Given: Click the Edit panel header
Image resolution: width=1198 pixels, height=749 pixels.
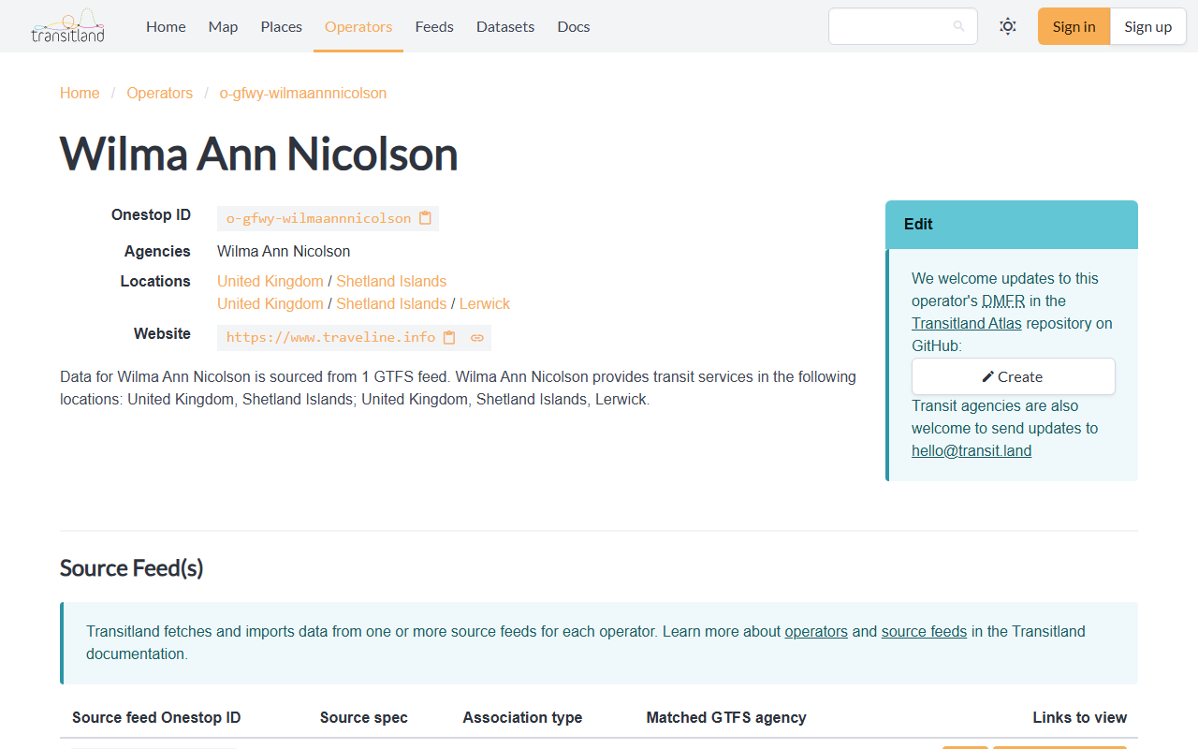Looking at the screenshot, I should click(1012, 225).
